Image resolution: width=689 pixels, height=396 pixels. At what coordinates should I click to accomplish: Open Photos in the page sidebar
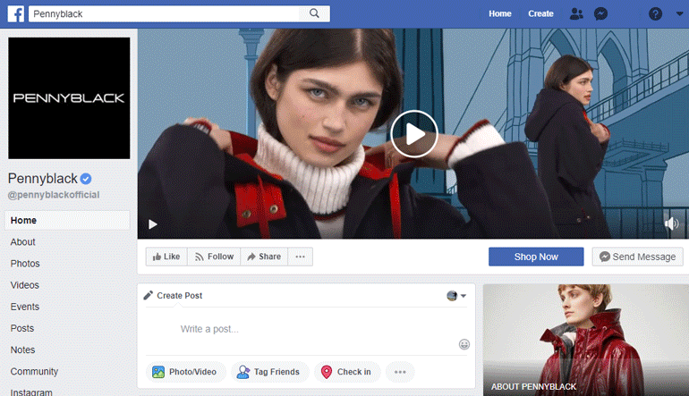pyautogui.click(x=25, y=264)
